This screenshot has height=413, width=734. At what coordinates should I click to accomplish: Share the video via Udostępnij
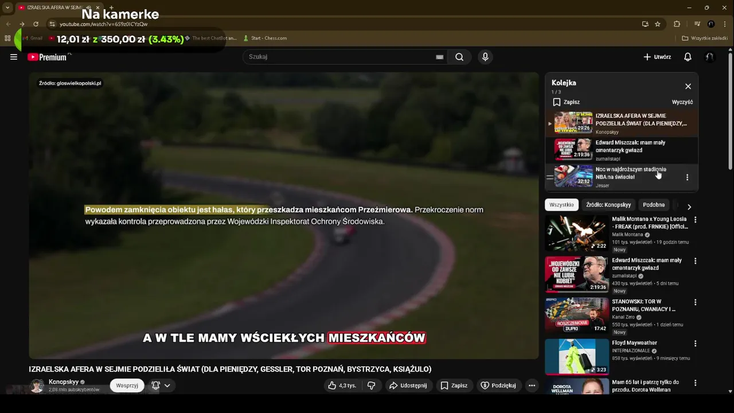[x=408, y=385]
